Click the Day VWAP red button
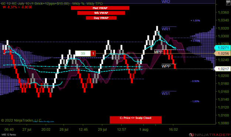This screenshot has width=231, height=137. coord(101,18)
